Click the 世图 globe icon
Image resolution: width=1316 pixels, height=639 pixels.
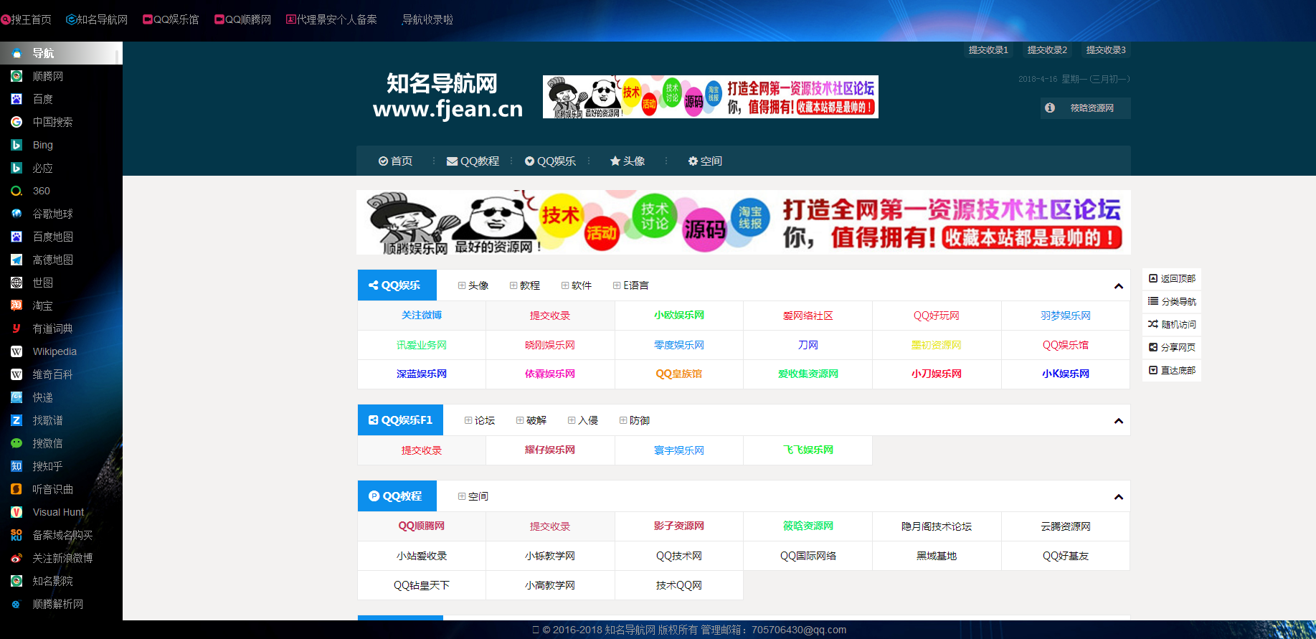point(16,283)
